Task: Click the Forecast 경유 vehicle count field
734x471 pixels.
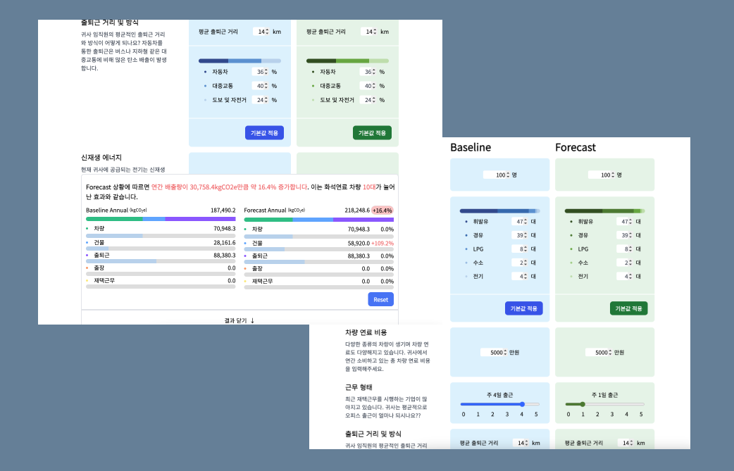Action: pos(623,235)
